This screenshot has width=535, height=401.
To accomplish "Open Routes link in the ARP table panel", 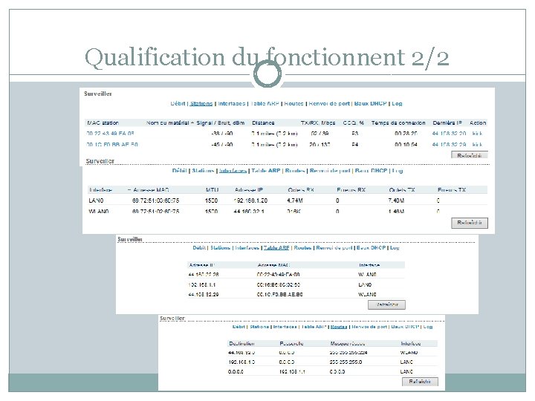I will tap(302, 247).
